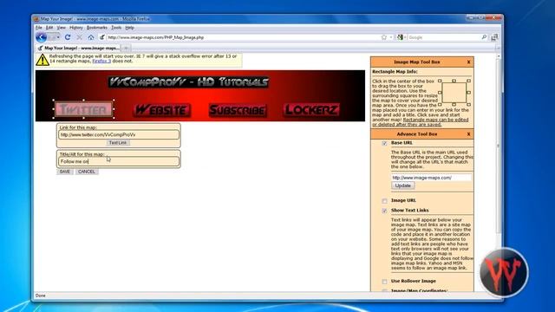Open the Bookmarks menu
Viewport: 555px width, 312px height.
click(97, 28)
